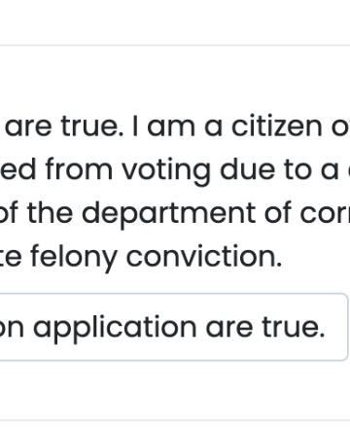The image size is (350, 433).
Task: Click the empty area above the declaration text
Action: tap(175, 80)
